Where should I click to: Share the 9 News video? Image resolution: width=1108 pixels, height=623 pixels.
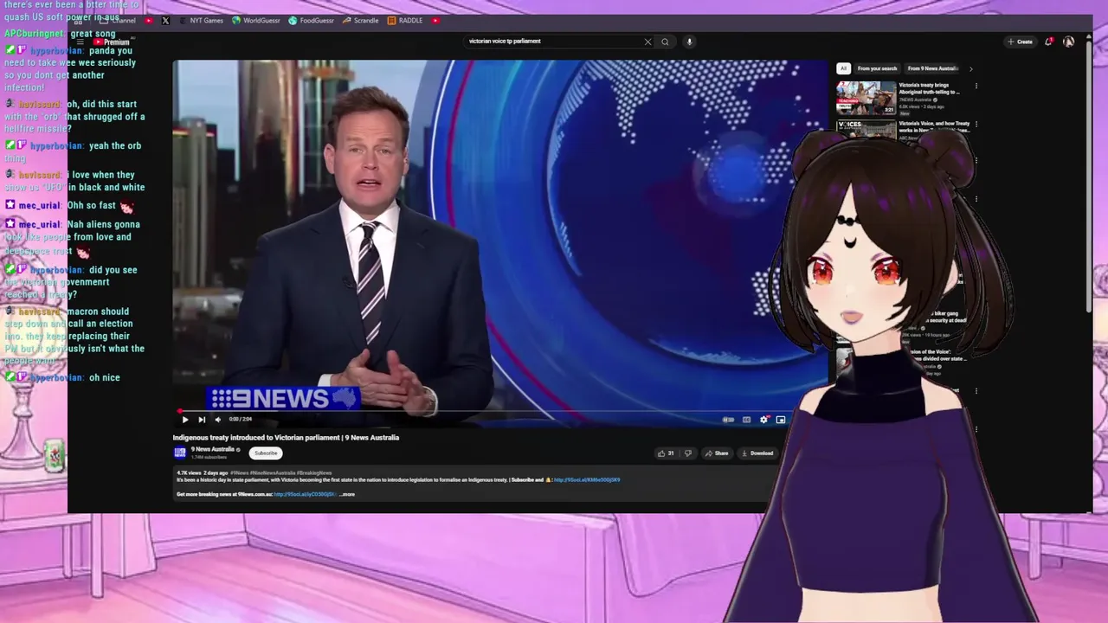pos(717,453)
